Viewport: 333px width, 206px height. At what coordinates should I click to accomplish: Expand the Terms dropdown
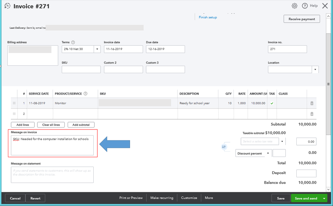97,49
